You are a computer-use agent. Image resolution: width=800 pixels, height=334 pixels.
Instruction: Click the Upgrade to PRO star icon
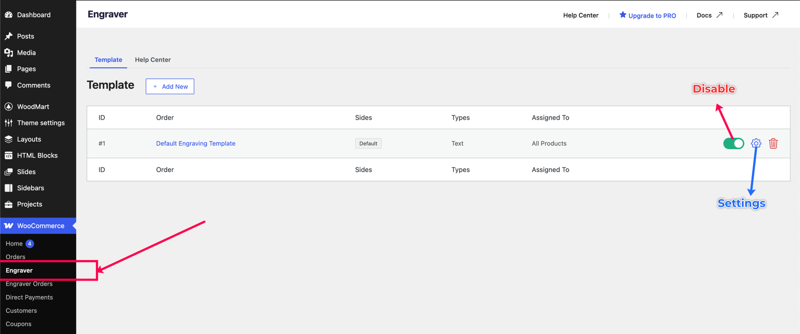click(x=622, y=15)
